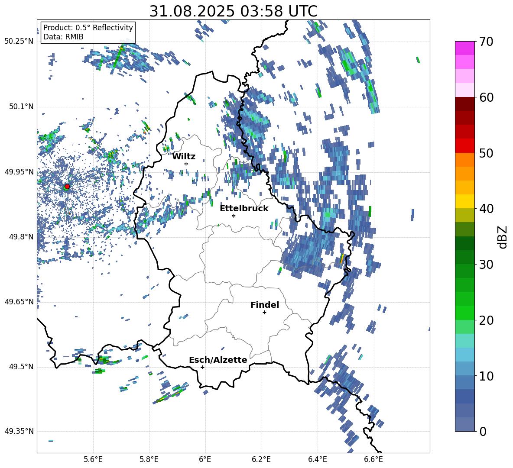The image size is (513, 468).
Task: Click the longitude label 6.2°E
Action: (261, 459)
